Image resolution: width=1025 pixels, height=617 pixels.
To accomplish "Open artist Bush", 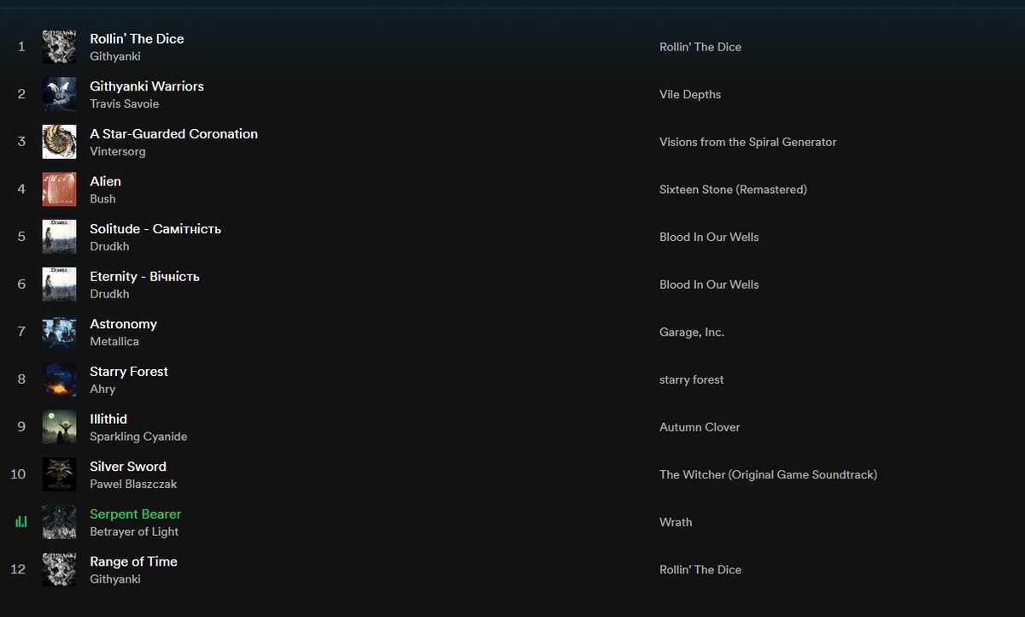I will coord(102,198).
